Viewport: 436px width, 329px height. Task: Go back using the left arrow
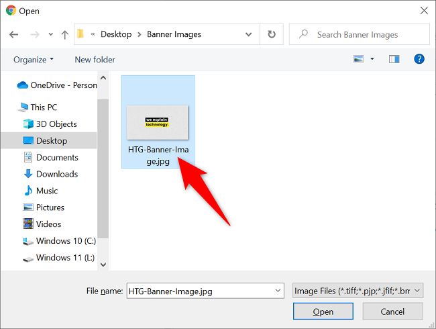click(x=13, y=34)
